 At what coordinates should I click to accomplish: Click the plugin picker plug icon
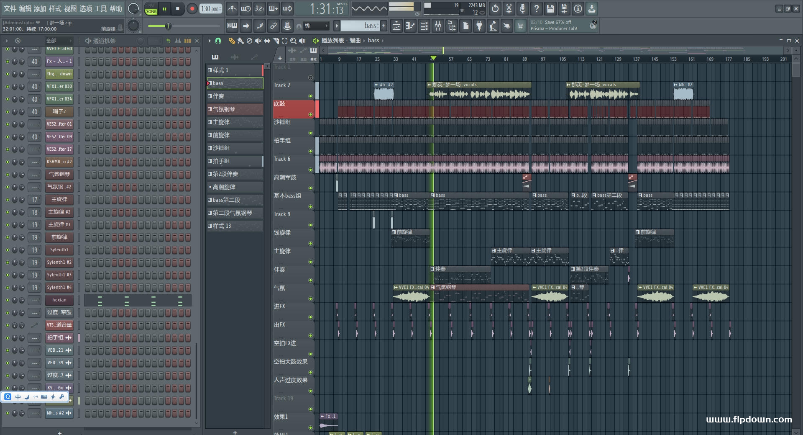pos(479,26)
